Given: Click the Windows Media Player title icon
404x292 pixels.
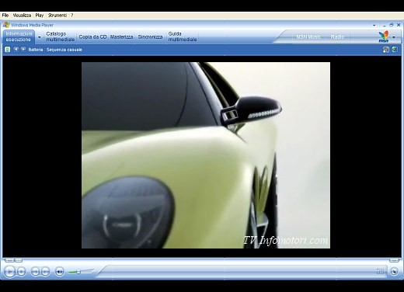Looking at the screenshot, I should point(6,25).
